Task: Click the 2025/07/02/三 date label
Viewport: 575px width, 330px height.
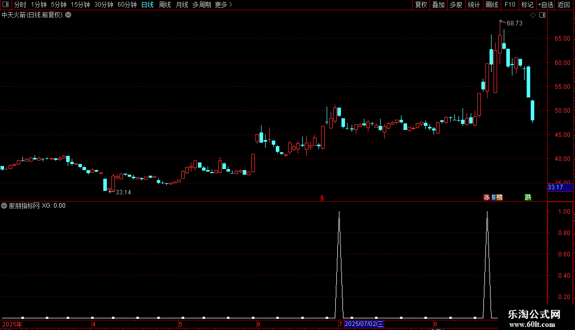Action: point(364,324)
